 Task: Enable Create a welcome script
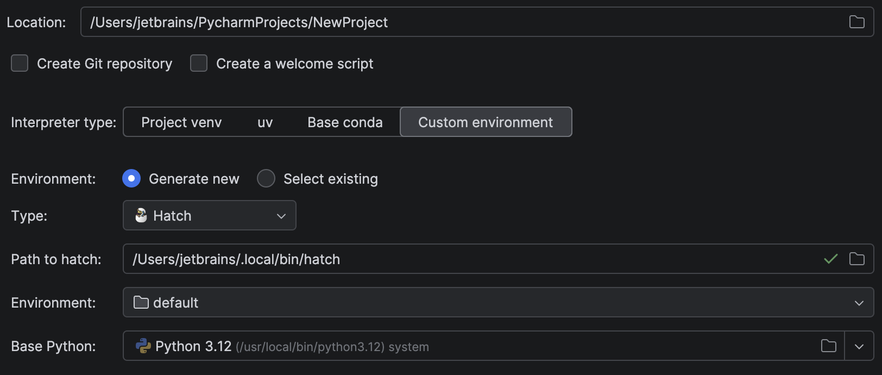click(199, 63)
